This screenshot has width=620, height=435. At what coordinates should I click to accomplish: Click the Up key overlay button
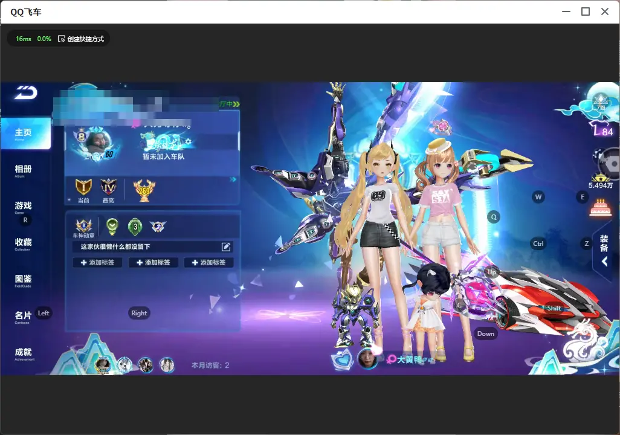(491, 272)
